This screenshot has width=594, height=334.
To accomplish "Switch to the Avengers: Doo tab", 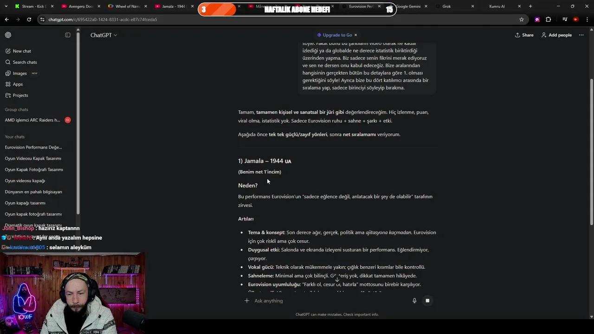I will [x=80, y=6].
